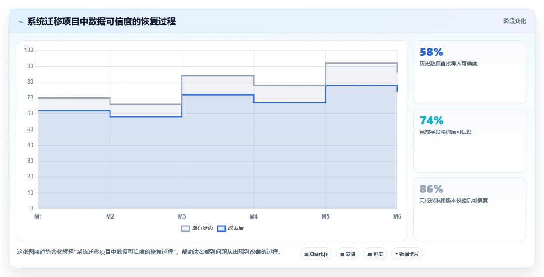The image size is (544, 277).
Task: Click the 阶段变化 label in header
Action: point(515,21)
